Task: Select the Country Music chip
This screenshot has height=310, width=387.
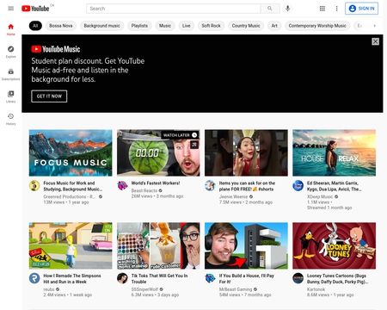Action: (246, 26)
